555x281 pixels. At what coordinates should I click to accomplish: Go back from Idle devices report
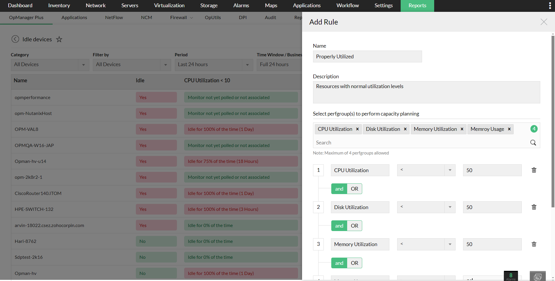tap(15, 39)
